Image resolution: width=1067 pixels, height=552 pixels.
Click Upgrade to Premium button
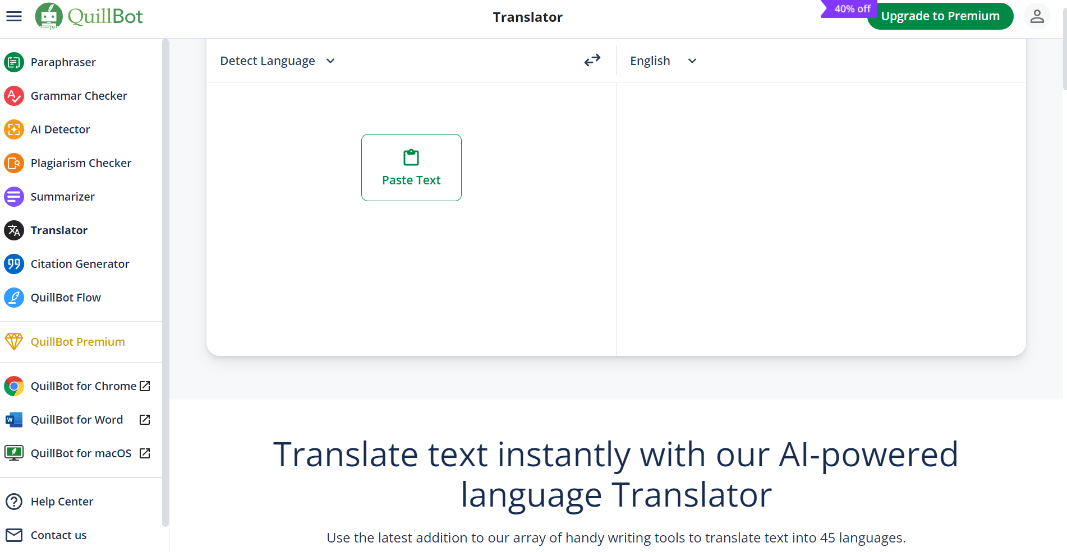940,16
